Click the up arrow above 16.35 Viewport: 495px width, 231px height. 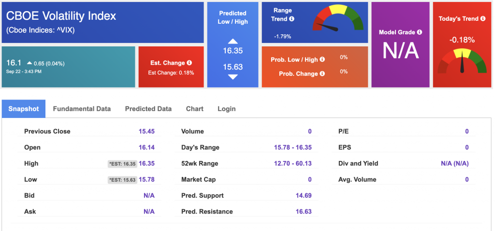233,42
